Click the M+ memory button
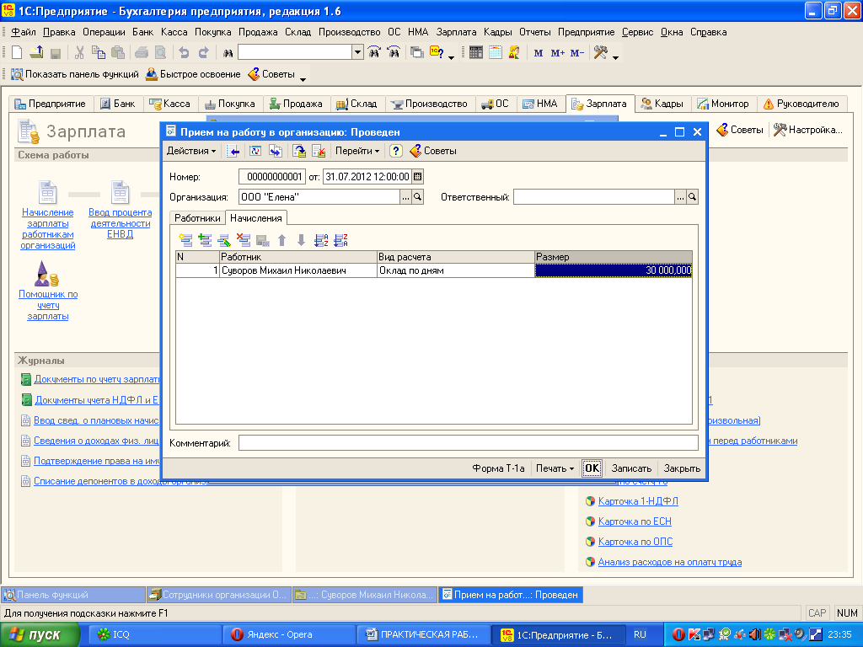 [558, 53]
